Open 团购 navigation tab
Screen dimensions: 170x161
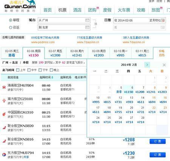[x=92, y=10]
